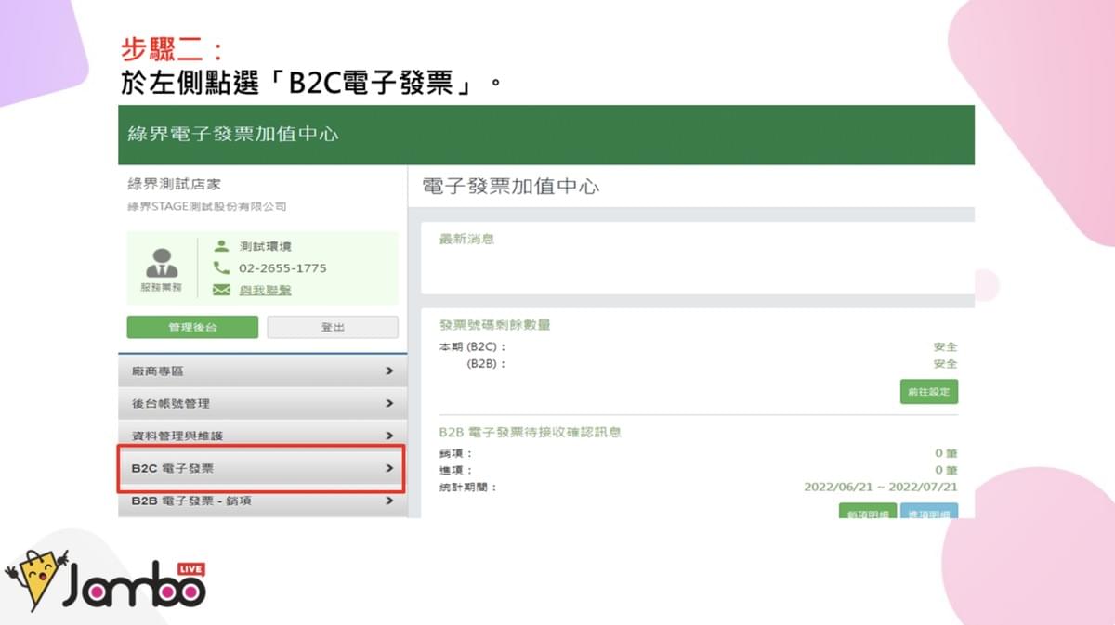
Task: Select the 廠商專區 menu item
Action: pos(158,371)
